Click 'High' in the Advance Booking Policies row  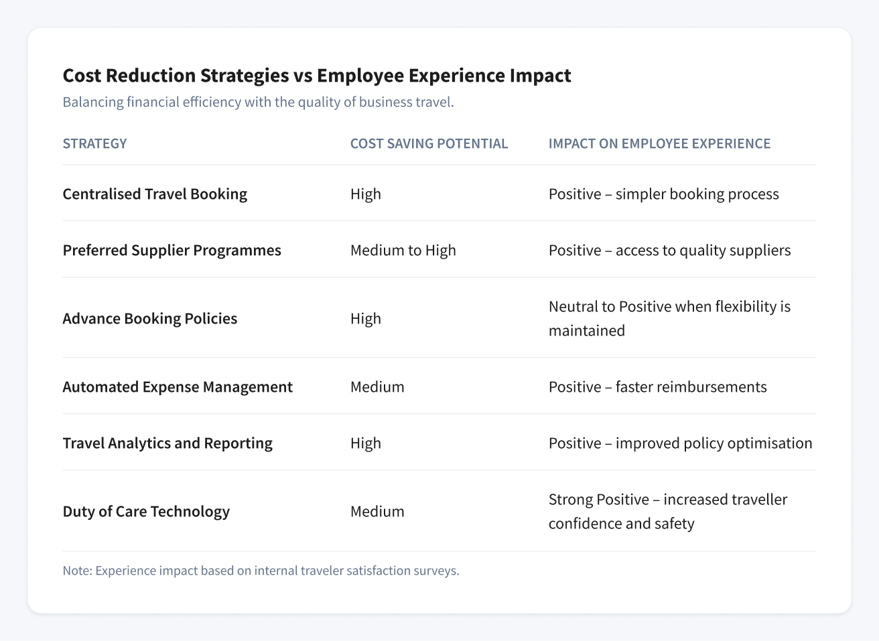(366, 319)
